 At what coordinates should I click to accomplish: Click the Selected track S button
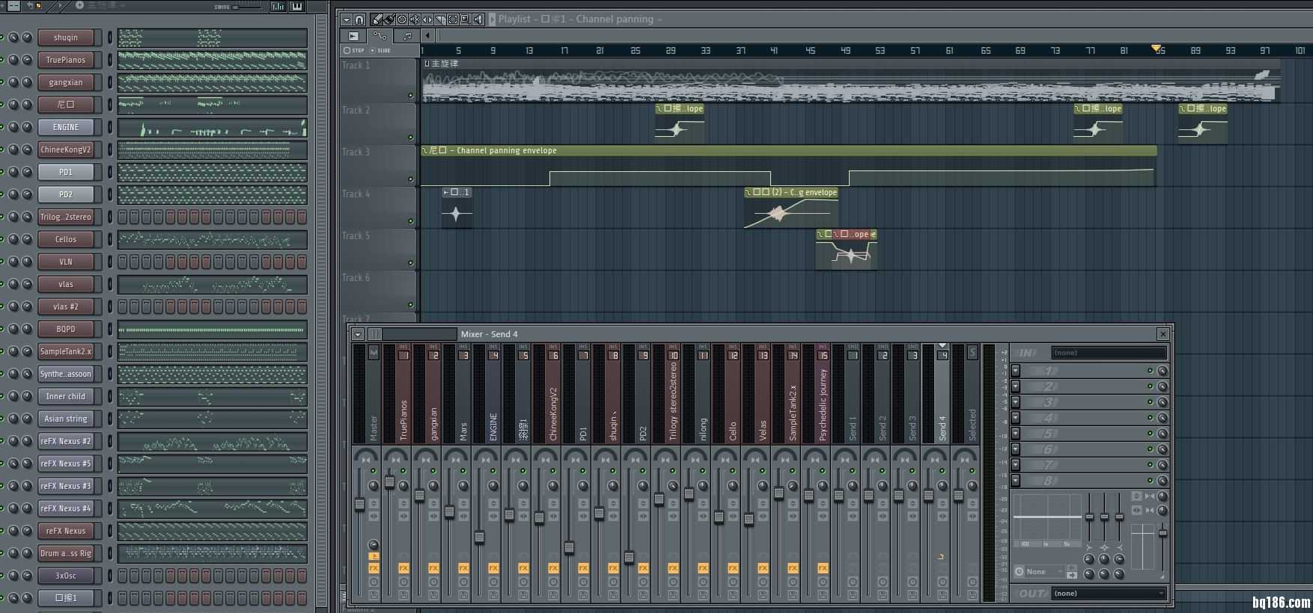pyautogui.click(x=972, y=352)
